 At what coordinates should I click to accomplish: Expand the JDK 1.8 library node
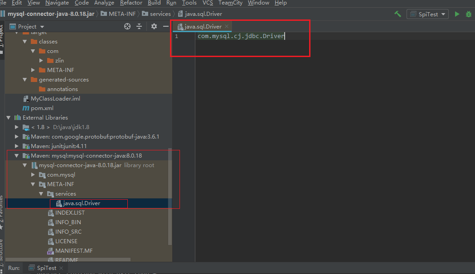pos(17,127)
